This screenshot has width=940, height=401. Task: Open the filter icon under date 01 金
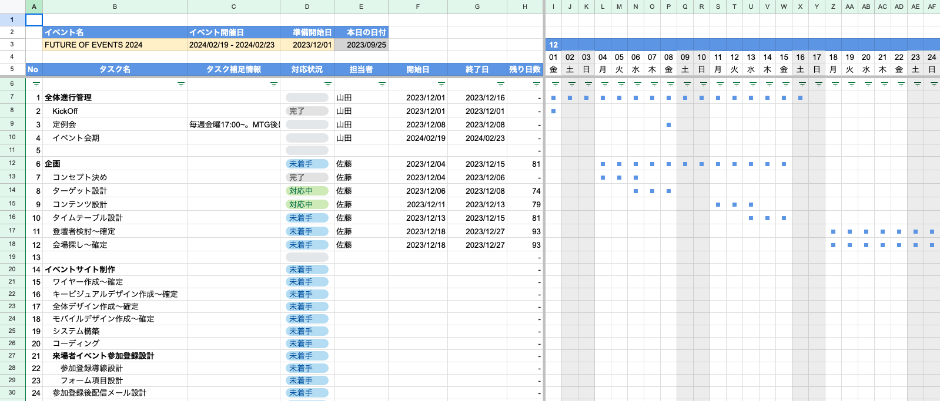point(555,85)
